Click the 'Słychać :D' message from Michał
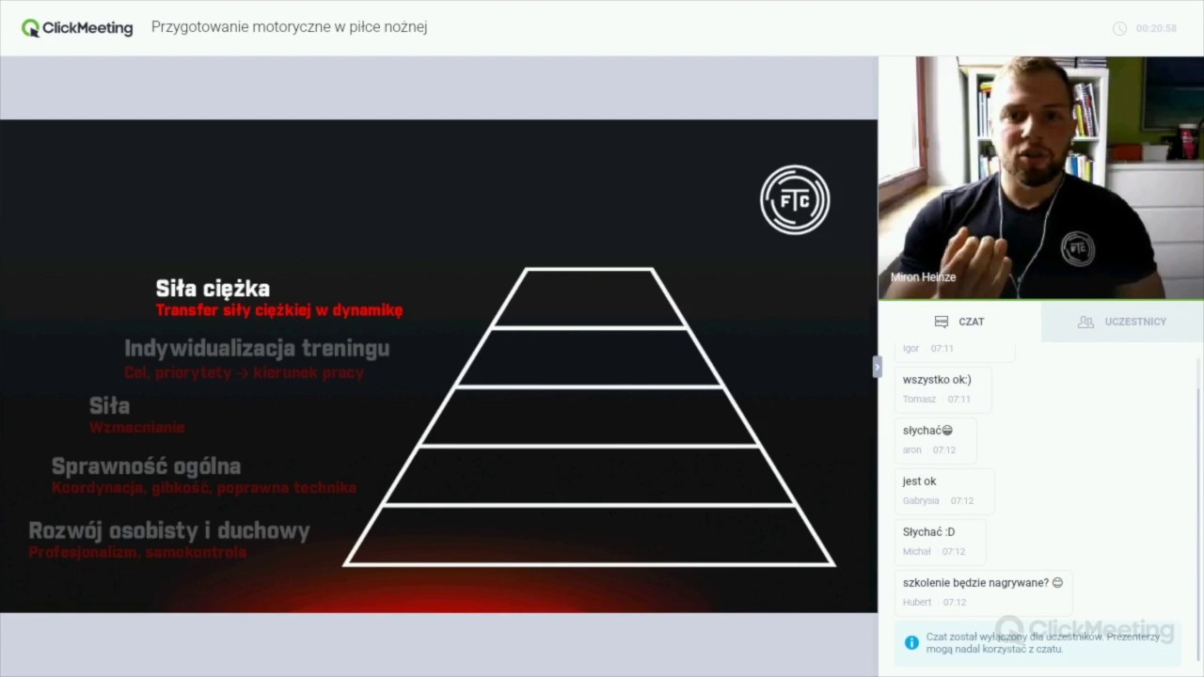The height and width of the screenshot is (677, 1204). tap(940, 541)
